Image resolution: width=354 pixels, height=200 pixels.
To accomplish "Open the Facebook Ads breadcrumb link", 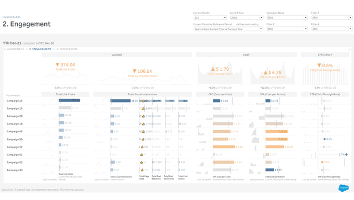I will 11,17.
